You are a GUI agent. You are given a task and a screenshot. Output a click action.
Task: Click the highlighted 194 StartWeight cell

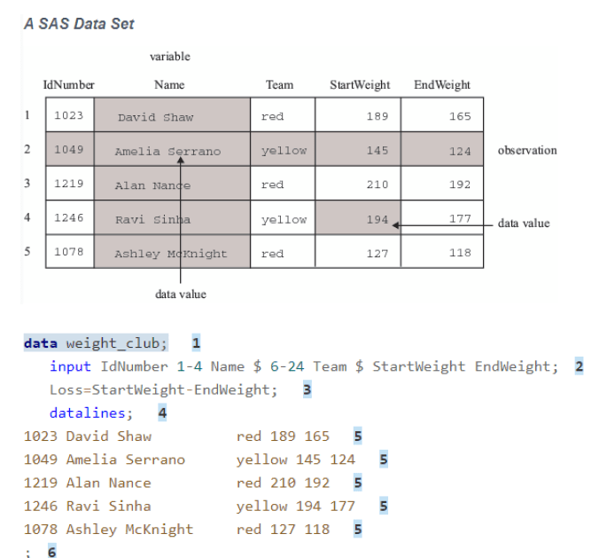(x=358, y=219)
